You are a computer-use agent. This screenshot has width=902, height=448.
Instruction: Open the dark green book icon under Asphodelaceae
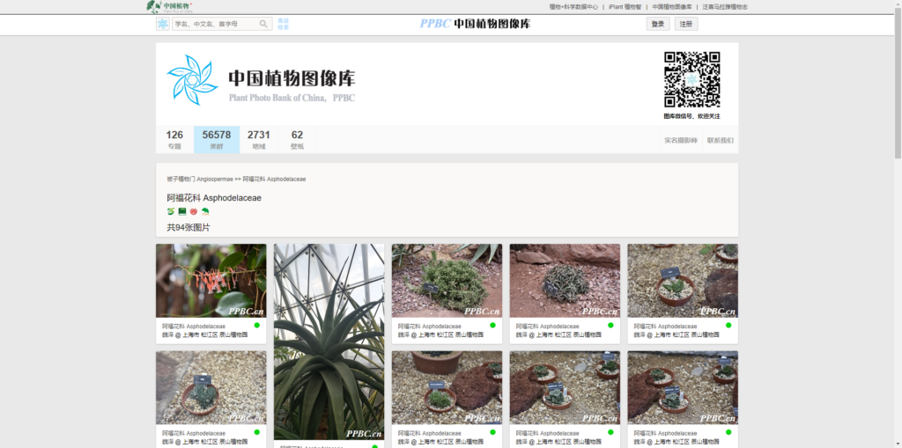[181, 211]
